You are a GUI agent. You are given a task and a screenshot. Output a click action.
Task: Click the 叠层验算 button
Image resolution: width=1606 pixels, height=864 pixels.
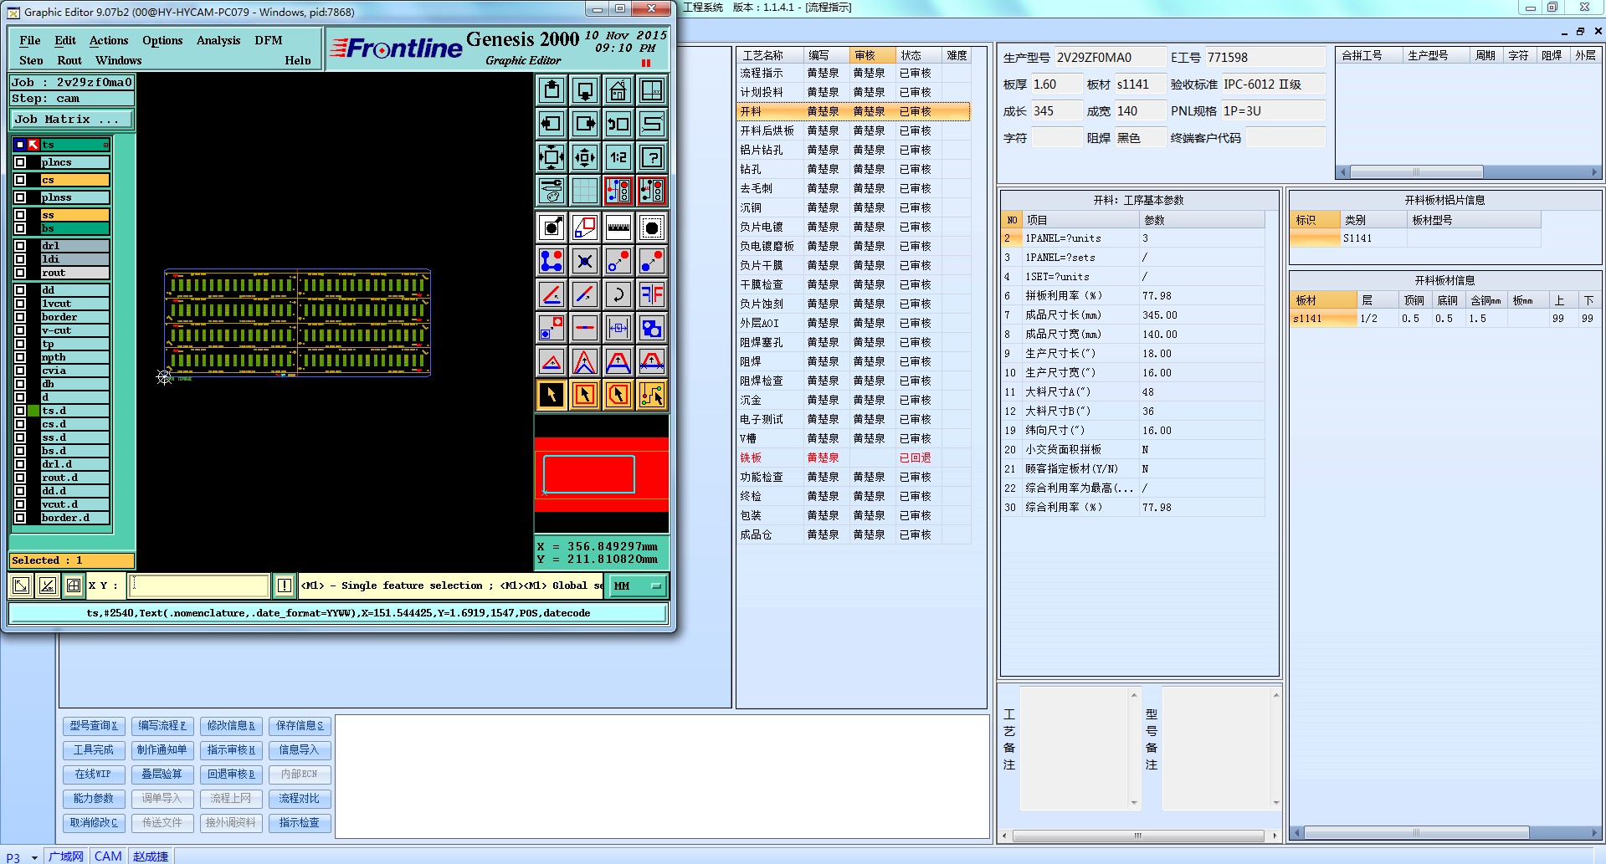(162, 775)
